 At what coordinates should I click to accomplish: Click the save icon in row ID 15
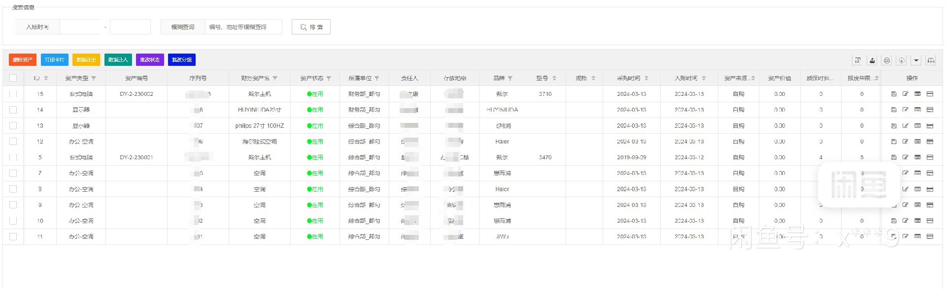click(x=894, y=94)
